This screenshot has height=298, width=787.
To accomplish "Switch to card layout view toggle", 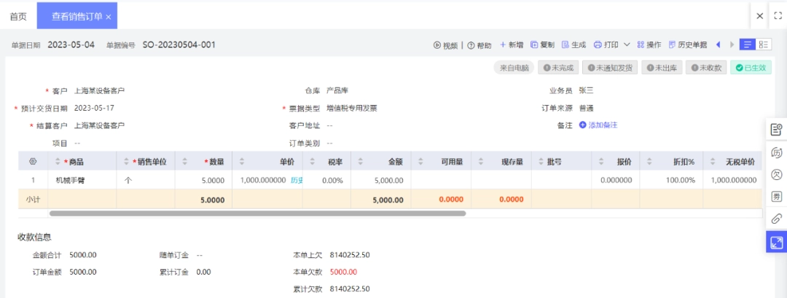I will 764,44.
